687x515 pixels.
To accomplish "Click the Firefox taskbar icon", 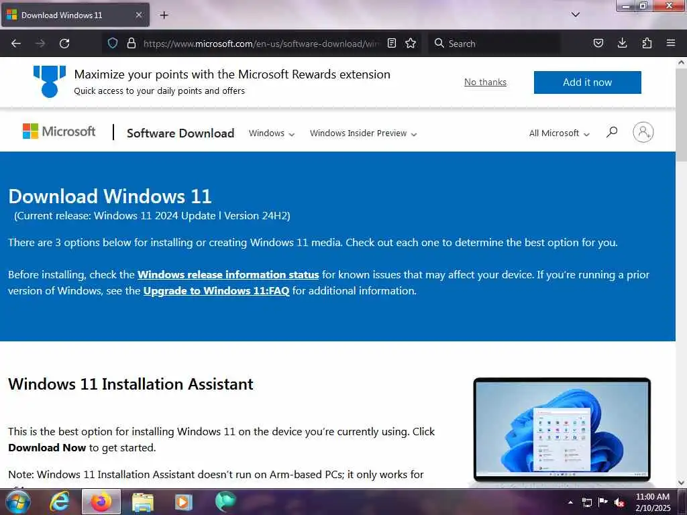I will (x=101, y=502).
